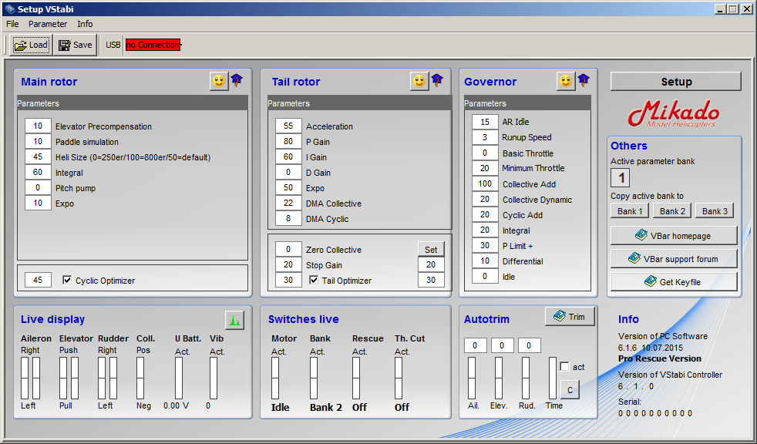Open the Live display green graph icon

click(234, 320)
